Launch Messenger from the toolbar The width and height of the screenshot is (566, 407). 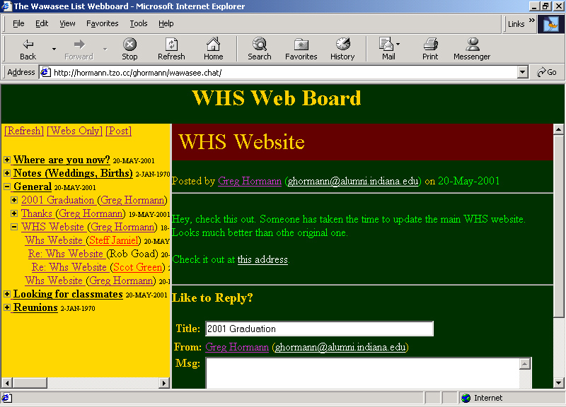pos(472,48)
